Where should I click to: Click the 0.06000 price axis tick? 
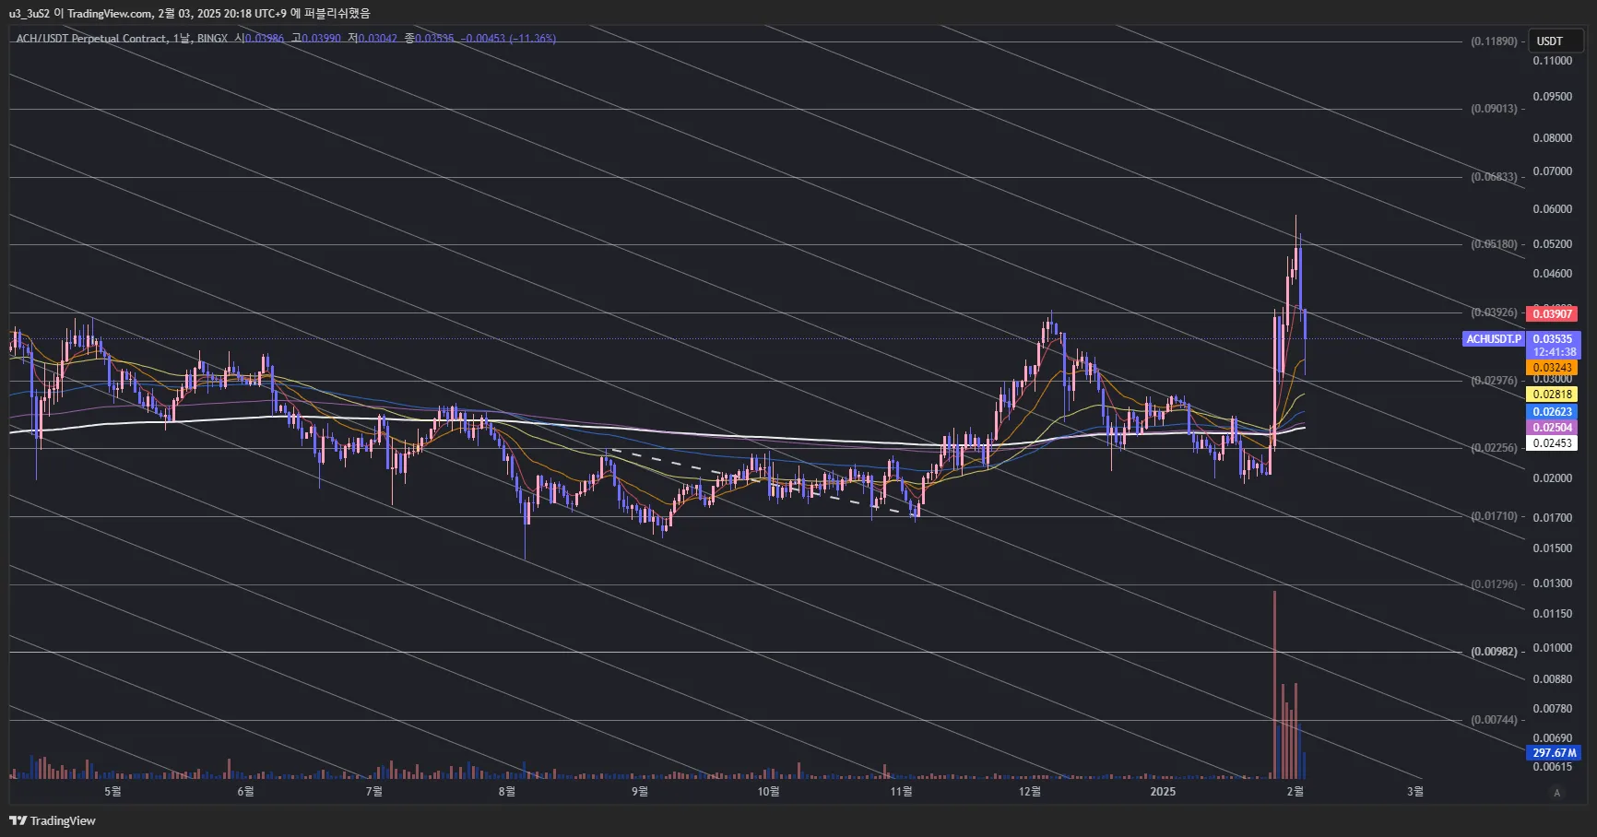click(x=1553, y=209)
